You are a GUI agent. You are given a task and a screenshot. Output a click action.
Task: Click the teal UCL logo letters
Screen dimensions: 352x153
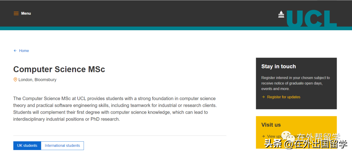click(312, 19)
